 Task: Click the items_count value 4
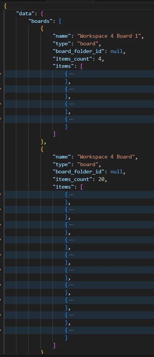click(x=100, y=59)
